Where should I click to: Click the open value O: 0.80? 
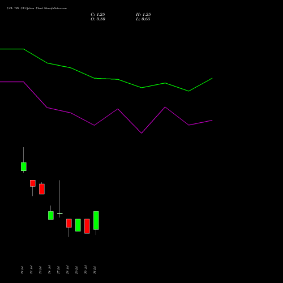pyautogui.click(x=98, y=19)
